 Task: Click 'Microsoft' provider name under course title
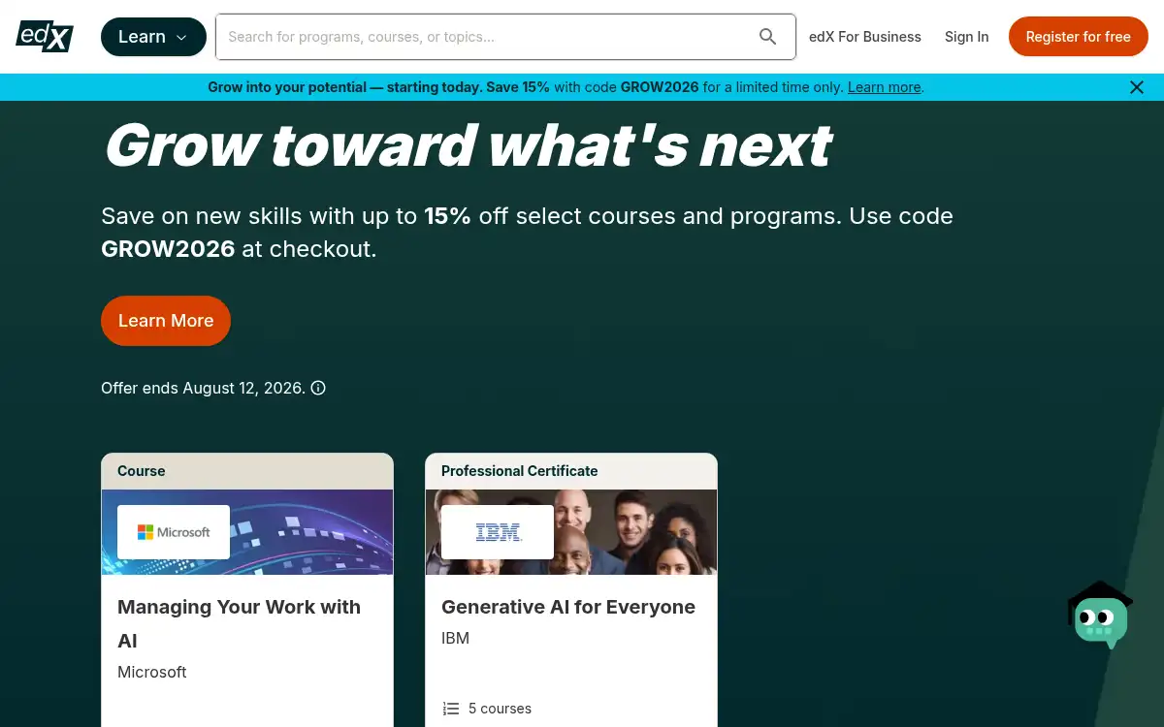tap(152, 672)
